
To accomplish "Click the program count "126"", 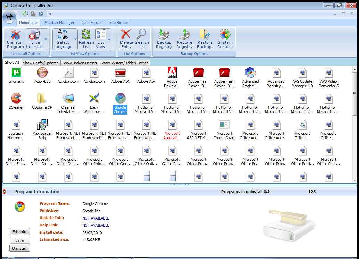I will 312,192.
